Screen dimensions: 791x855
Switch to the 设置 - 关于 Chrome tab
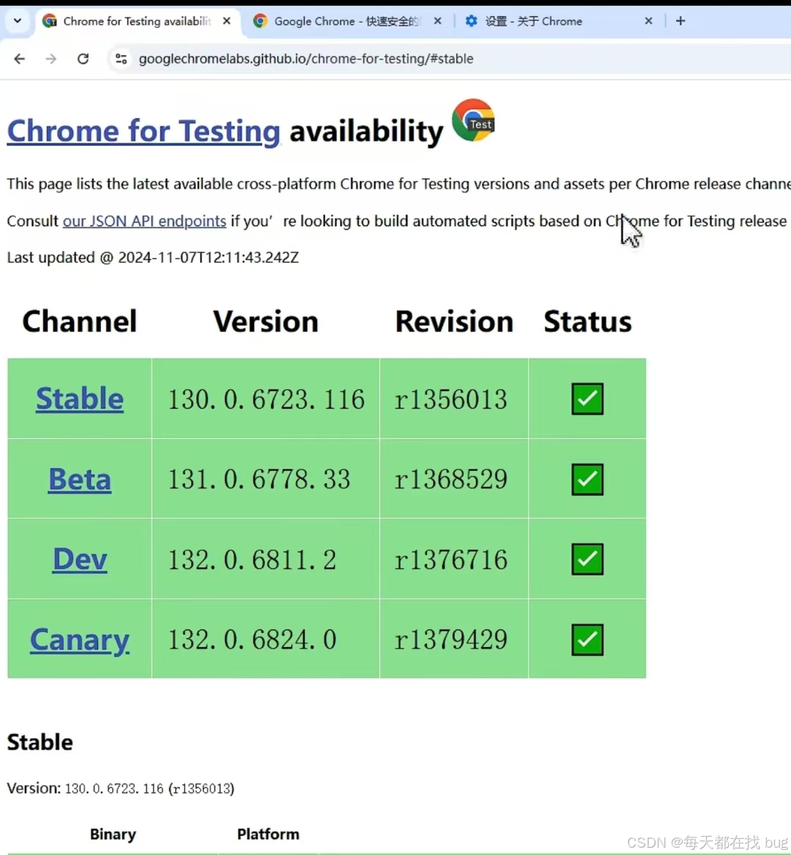(x=559, y=21)
